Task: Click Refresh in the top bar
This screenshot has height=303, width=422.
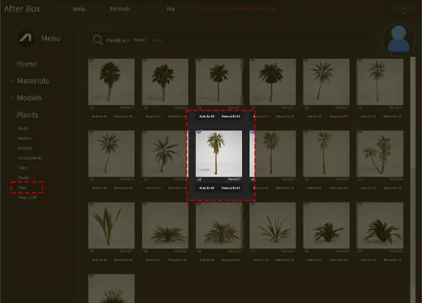Action: click(119, 9)
